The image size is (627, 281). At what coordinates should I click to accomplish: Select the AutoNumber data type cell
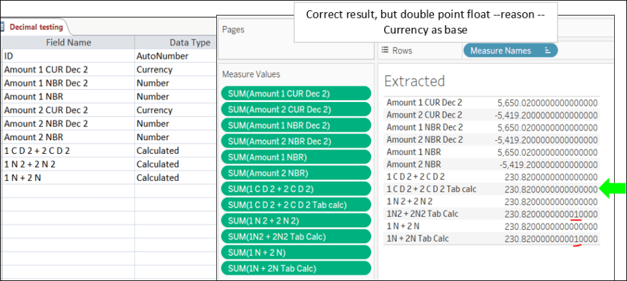tap(176, 56)
